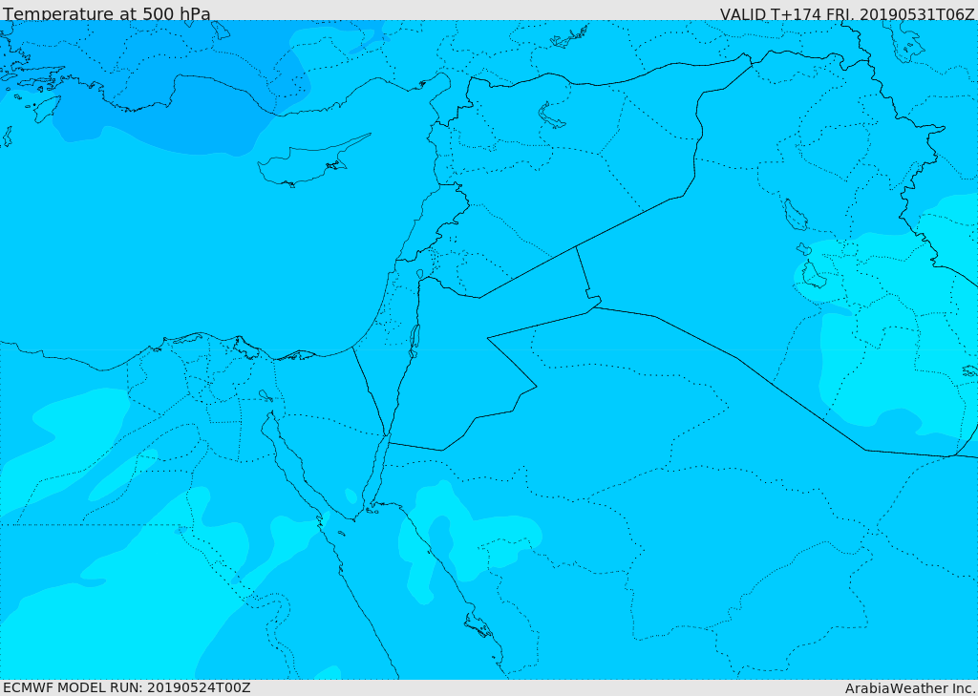Click the 'VALID T+174 FRI. 20190531T06Z' label
Image resolution: width=978 pixels, height=696 pixels.
(x=847, y=14)
